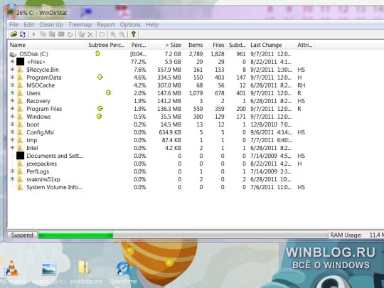The image size is (384, 288).
Task: Expand the Program Files folder node
Action: tap(12, 109)
